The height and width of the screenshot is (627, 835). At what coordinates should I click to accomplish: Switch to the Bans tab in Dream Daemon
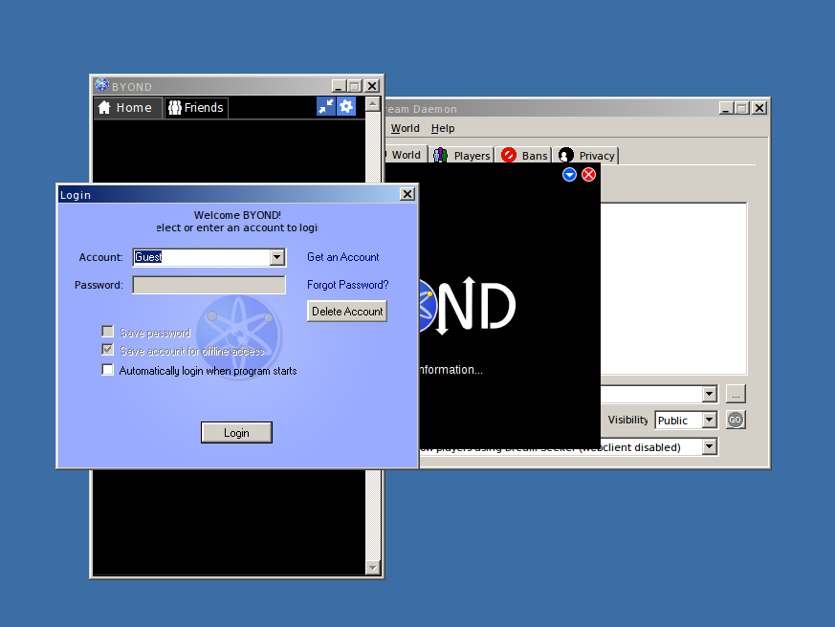click(524, 156)
